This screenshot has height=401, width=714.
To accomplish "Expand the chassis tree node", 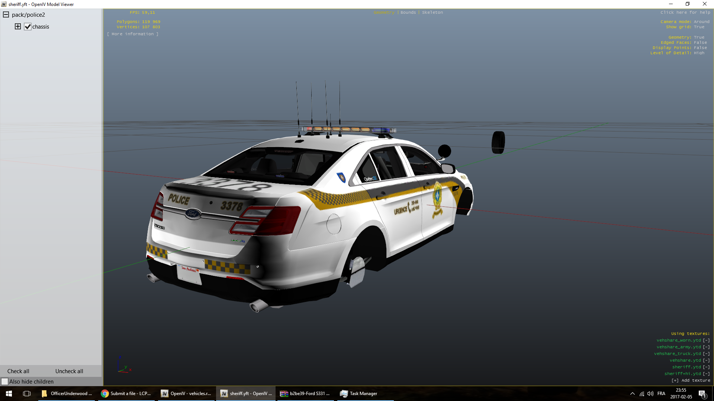I will [18, 26].
